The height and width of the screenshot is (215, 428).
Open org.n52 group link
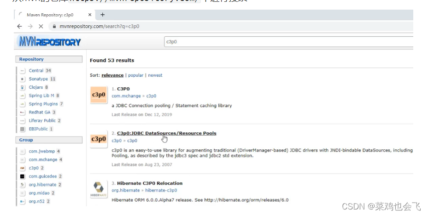[x=36, y=201]
